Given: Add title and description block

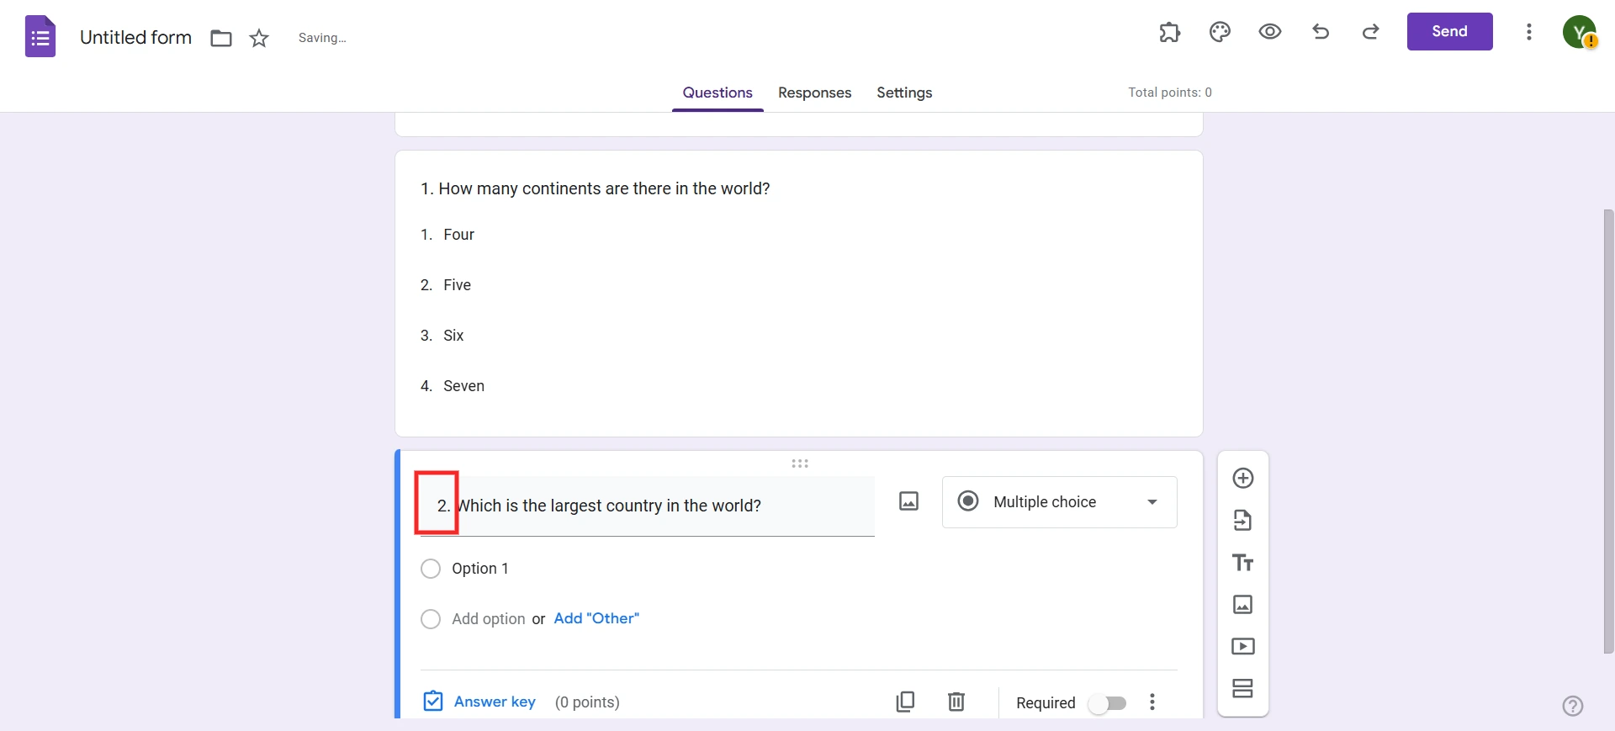Looking at the screenshot, I should point(1243,563).
